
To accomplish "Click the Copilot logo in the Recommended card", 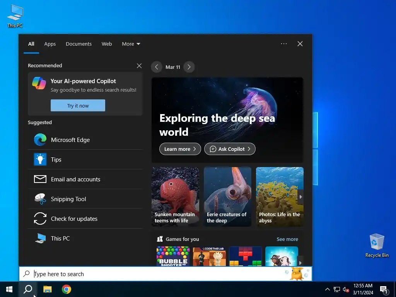I will point(39,83).
